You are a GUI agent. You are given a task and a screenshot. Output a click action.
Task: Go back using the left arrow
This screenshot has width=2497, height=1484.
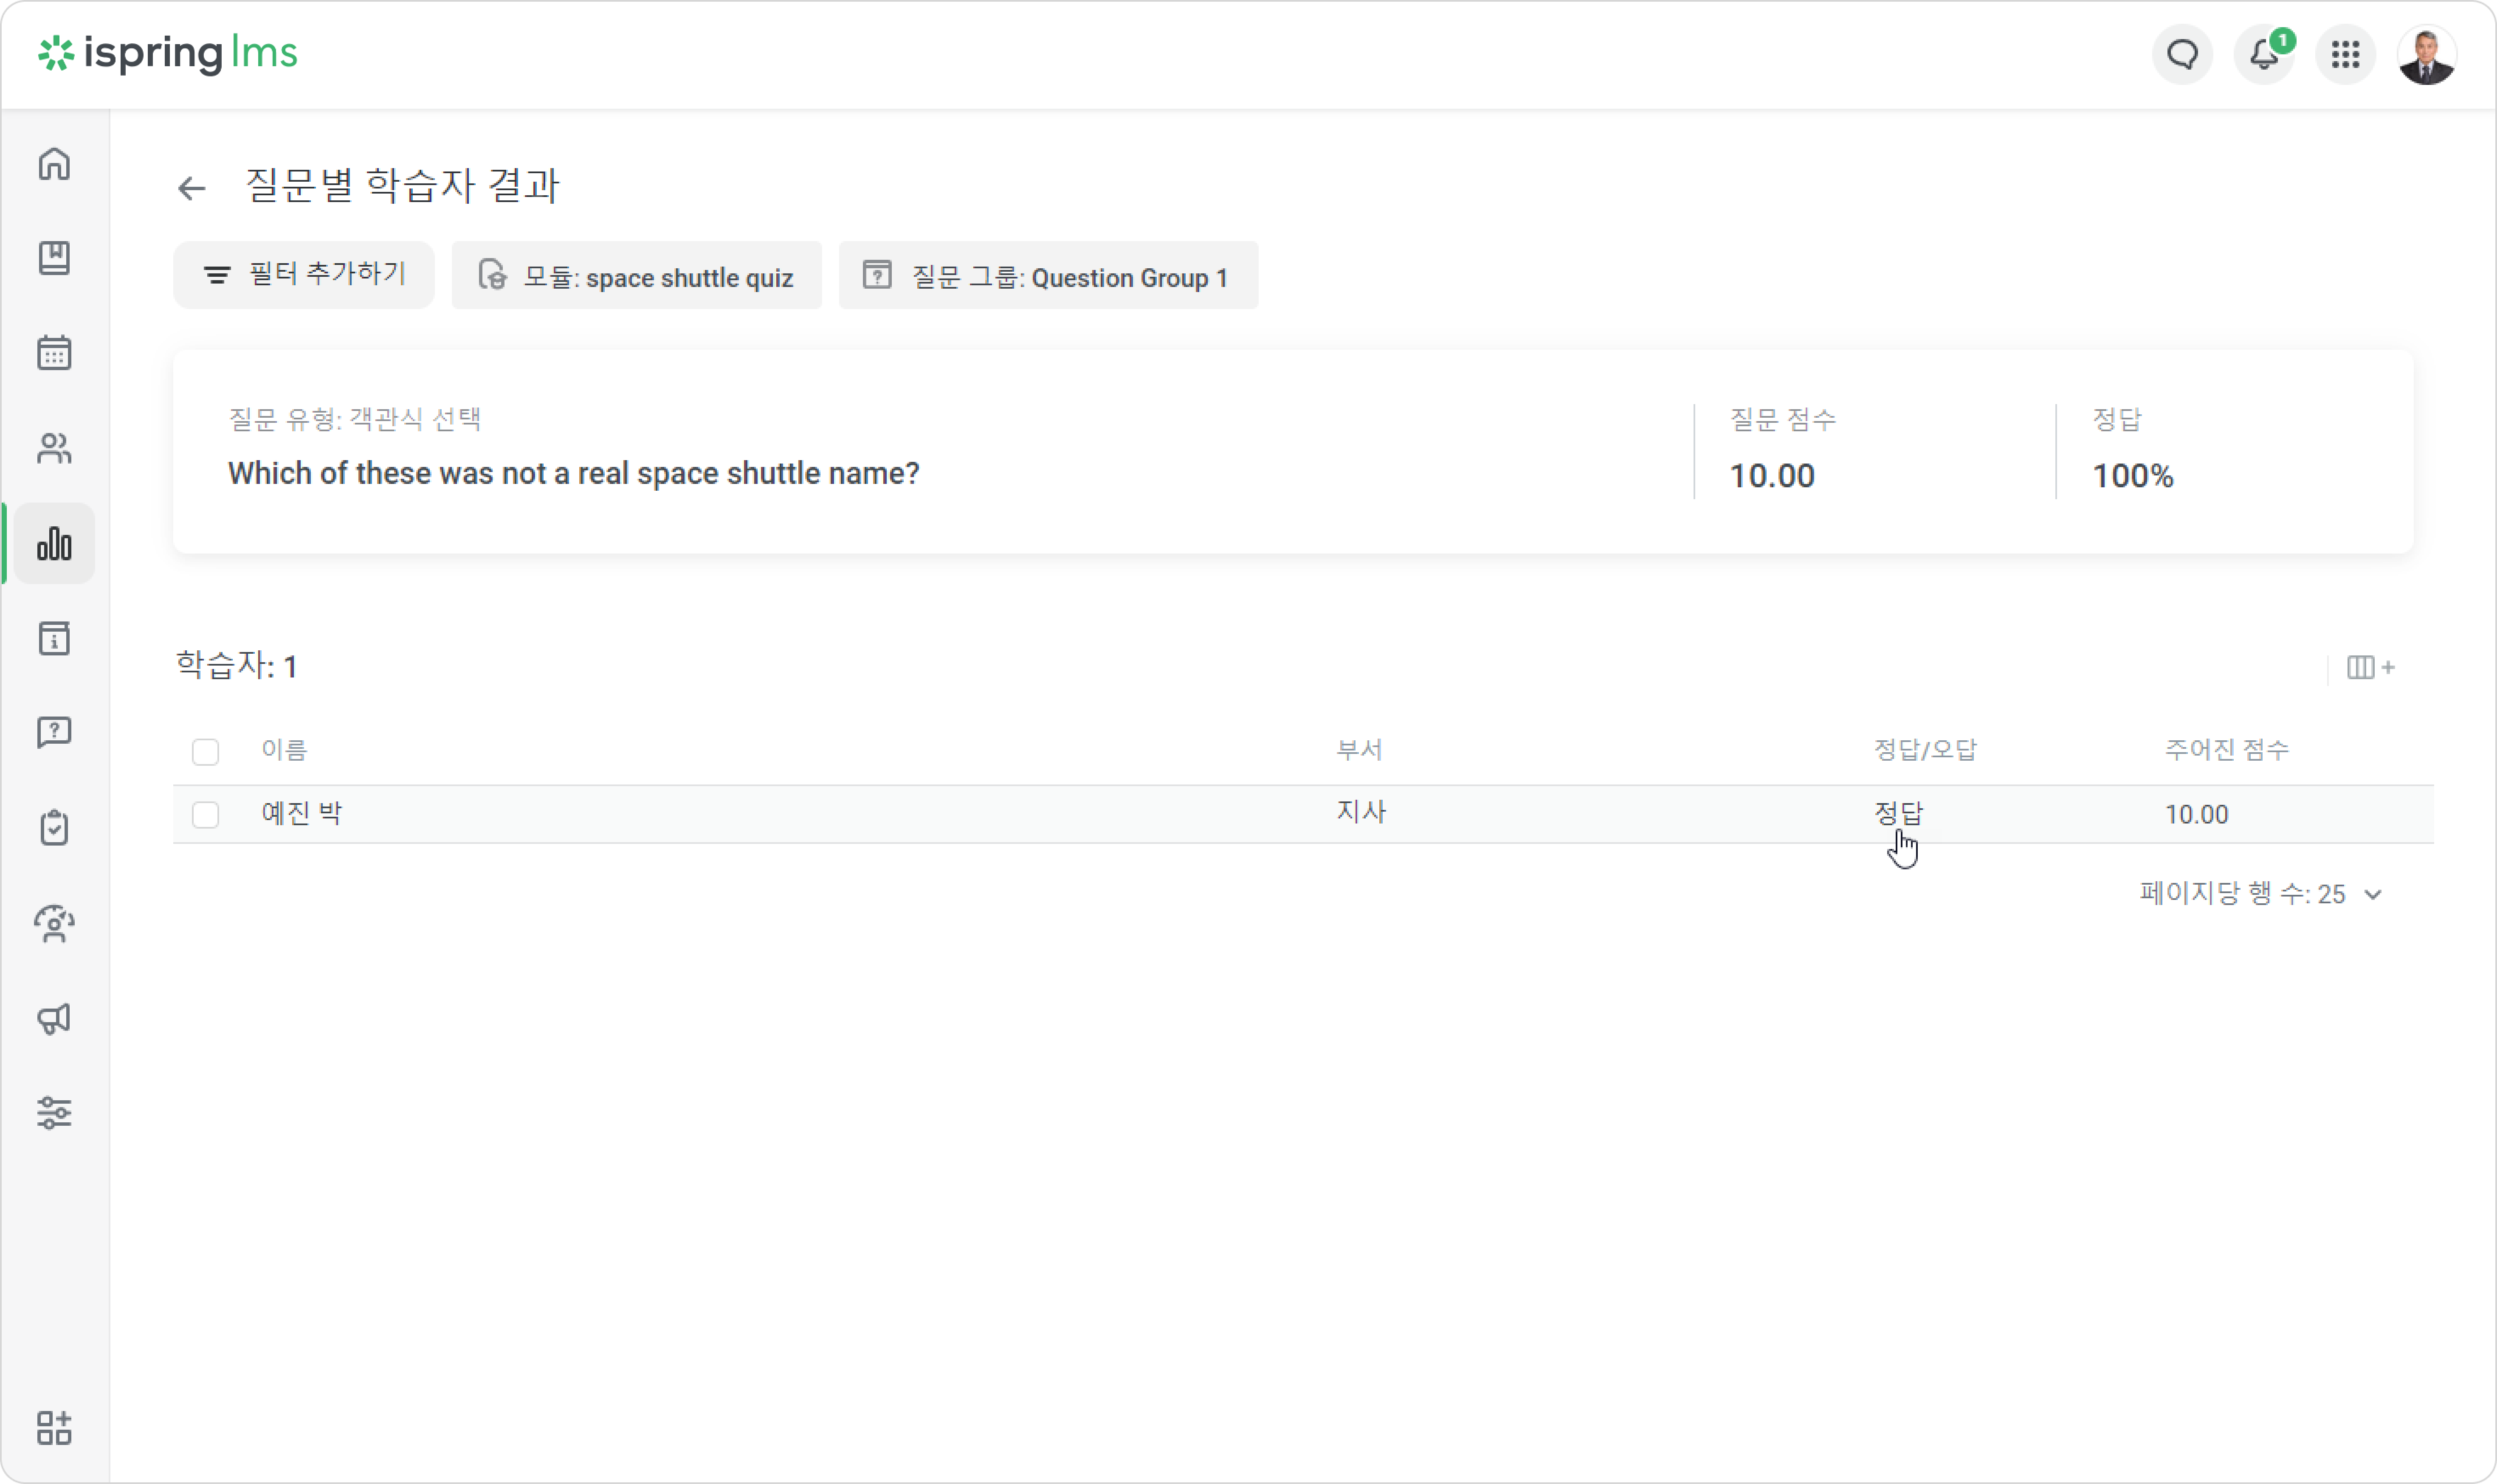(191, 188)
